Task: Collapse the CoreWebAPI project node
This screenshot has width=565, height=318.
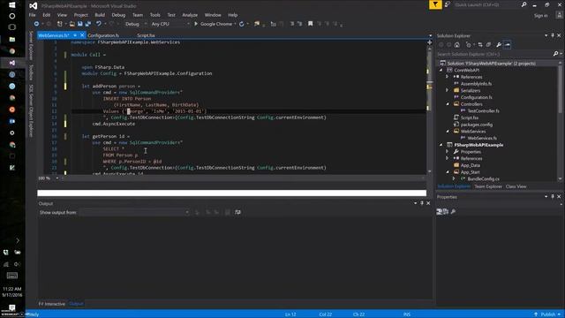Action: pyautogui.click(x=441, y=71)
